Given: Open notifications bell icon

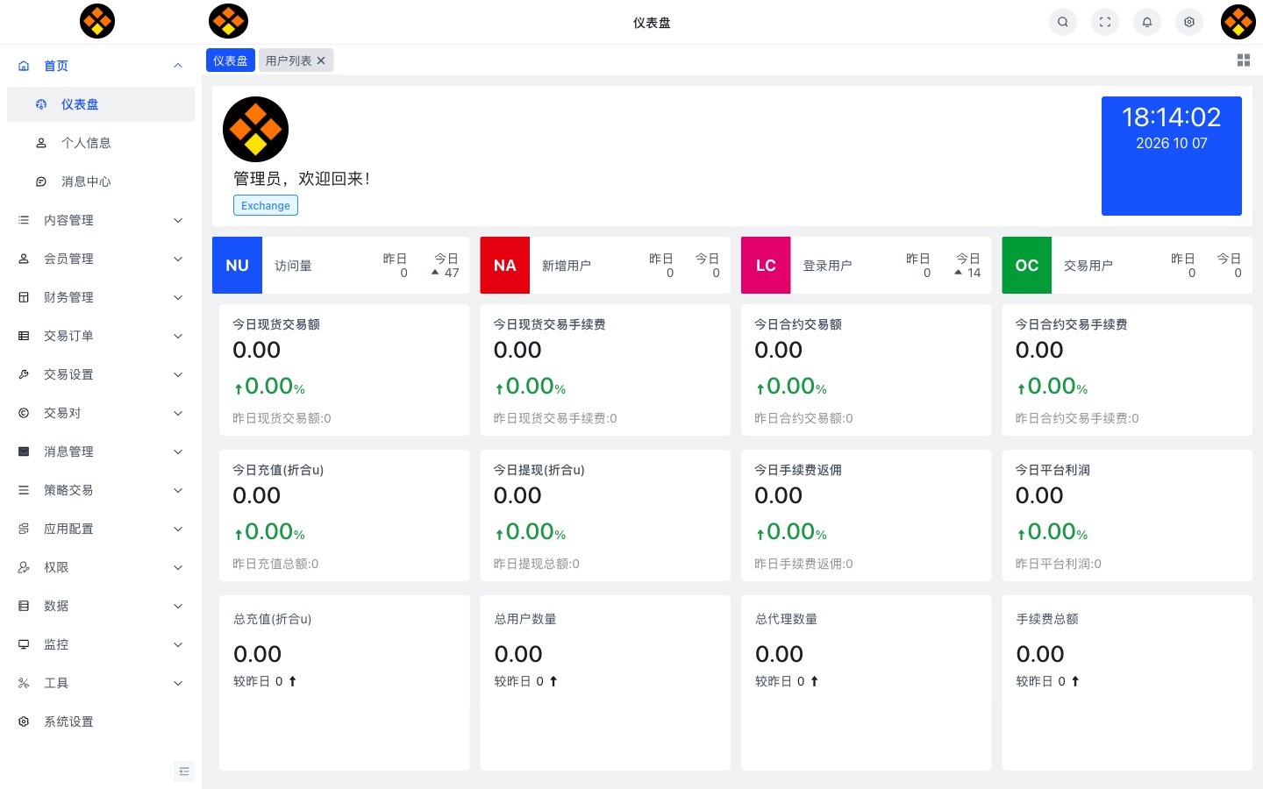Looking at the screenshot, I should [x=1147, y=22].
